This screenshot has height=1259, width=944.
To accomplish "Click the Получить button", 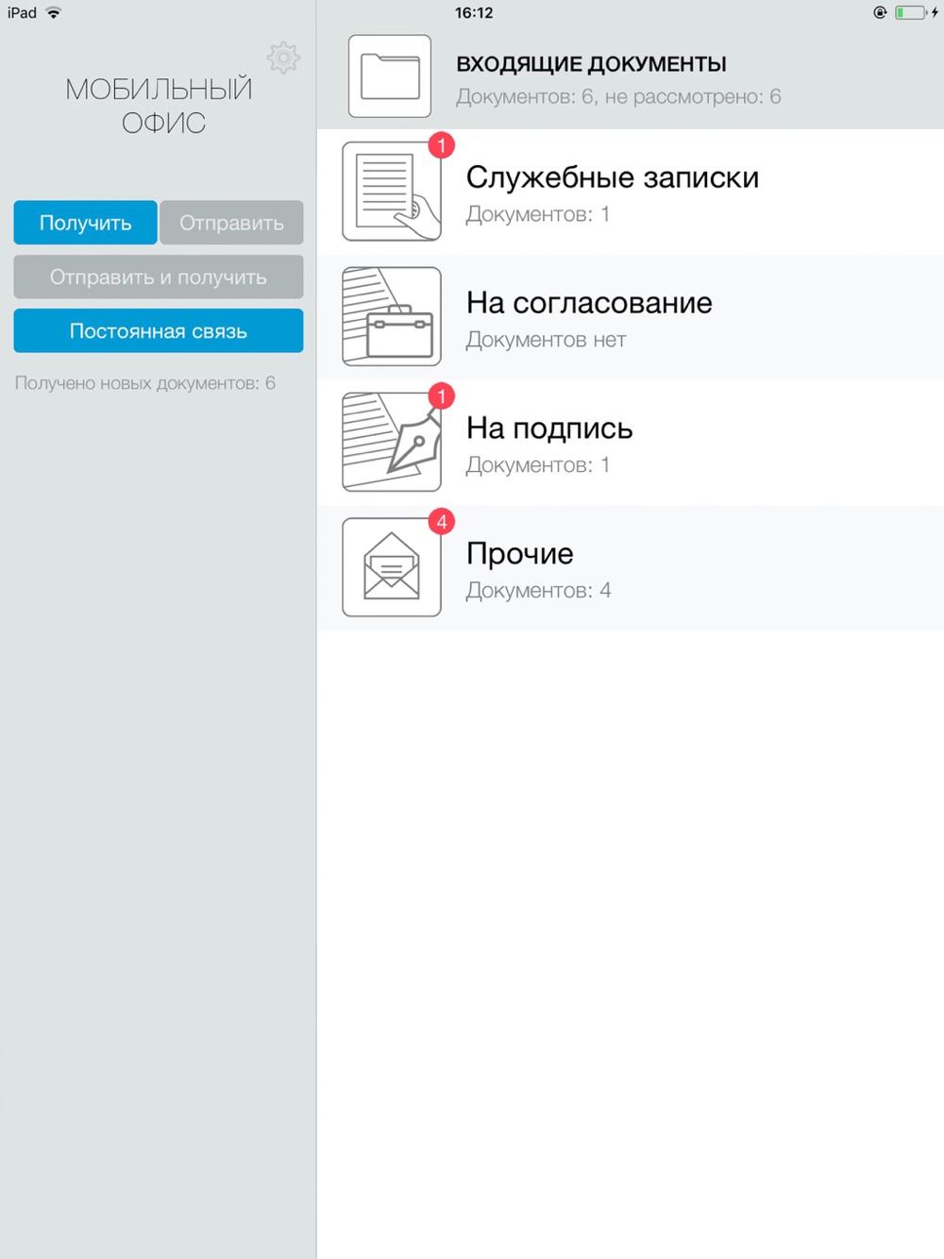I will tap(85, 223).
